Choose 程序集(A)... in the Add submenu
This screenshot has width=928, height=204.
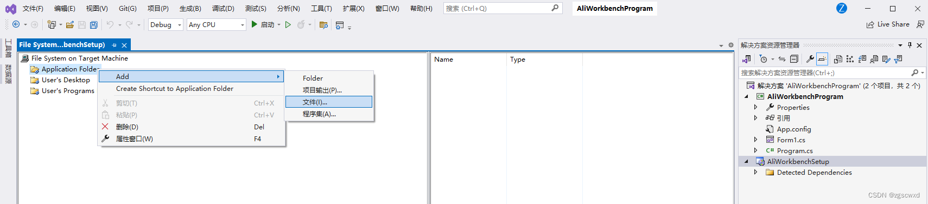tap(329, 114)
